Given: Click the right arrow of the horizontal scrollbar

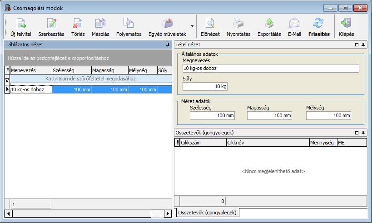Looking at the screenshot, I should tap(168, 213).
